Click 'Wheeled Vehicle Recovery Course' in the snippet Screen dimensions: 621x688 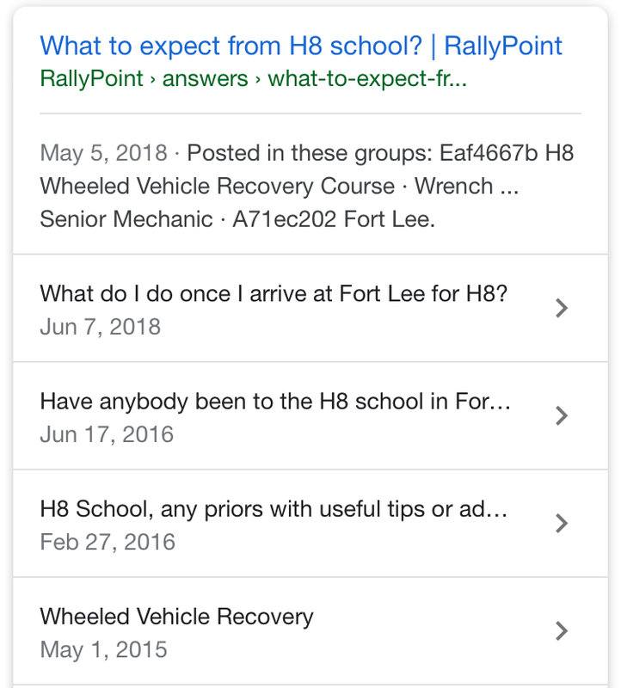point(217,187)
